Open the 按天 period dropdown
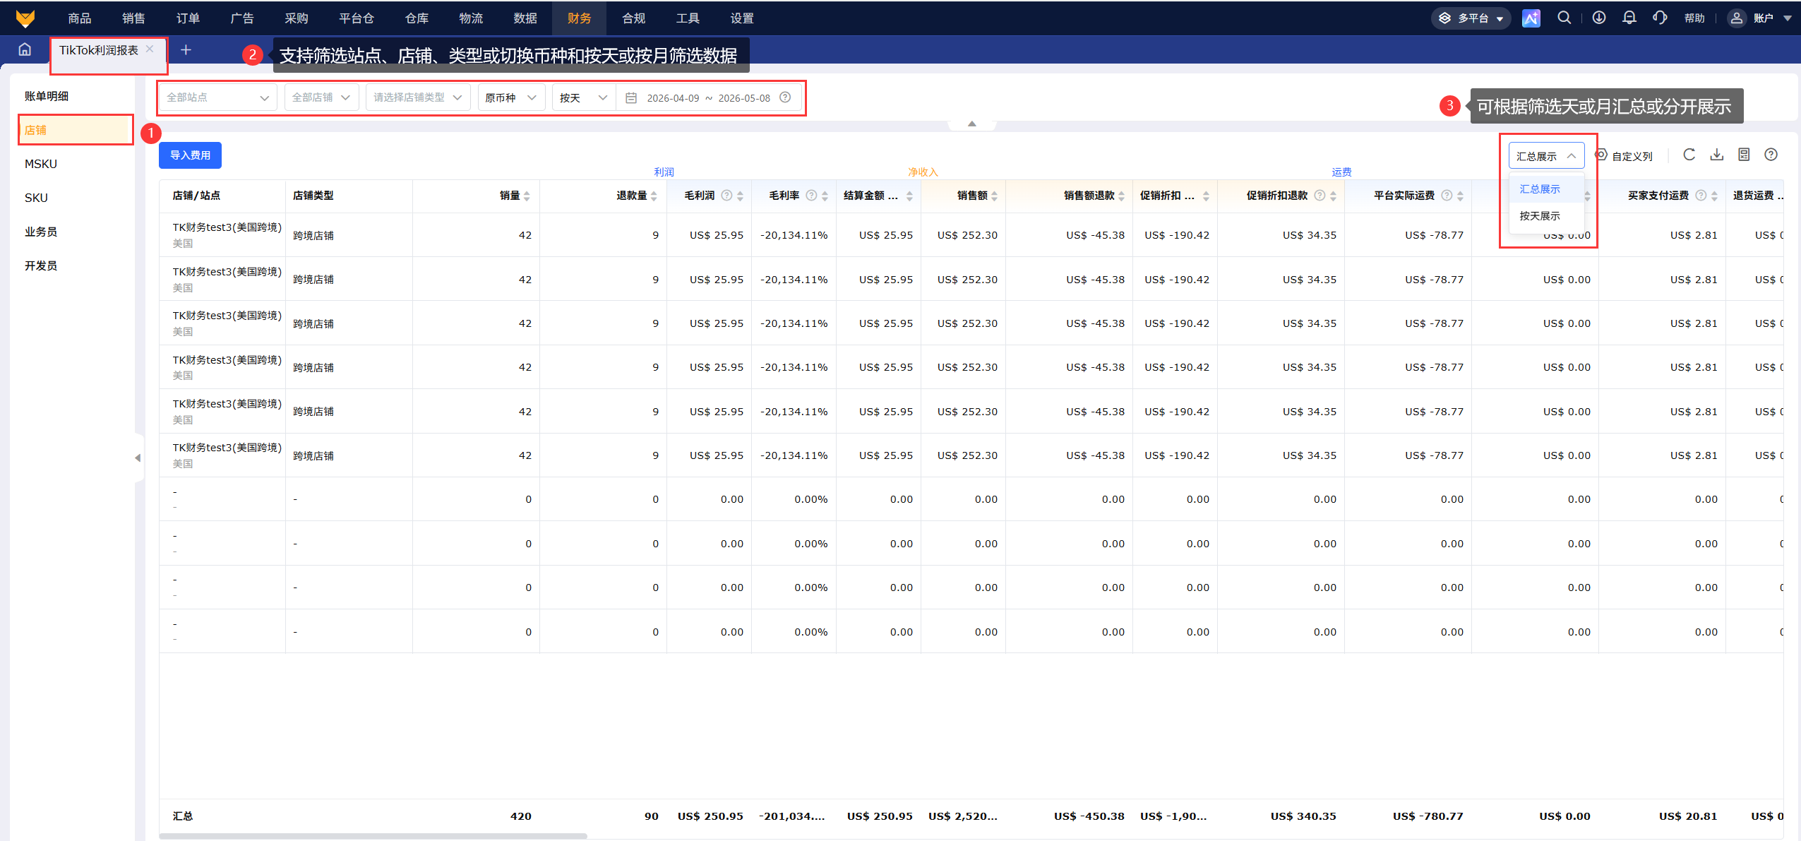 pyautogui.click(x=584, y=97)
